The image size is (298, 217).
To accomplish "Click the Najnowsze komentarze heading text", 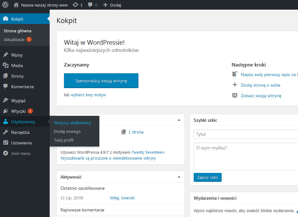I will (82, 210).
